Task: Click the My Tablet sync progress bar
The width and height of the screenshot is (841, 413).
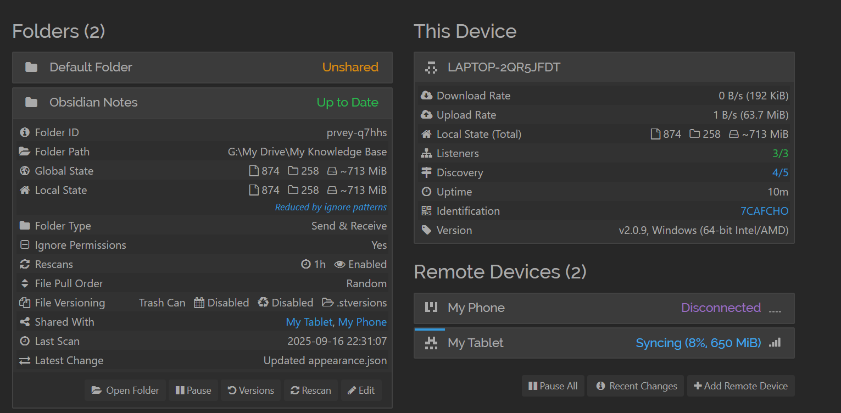Action: tap(430, 330)
